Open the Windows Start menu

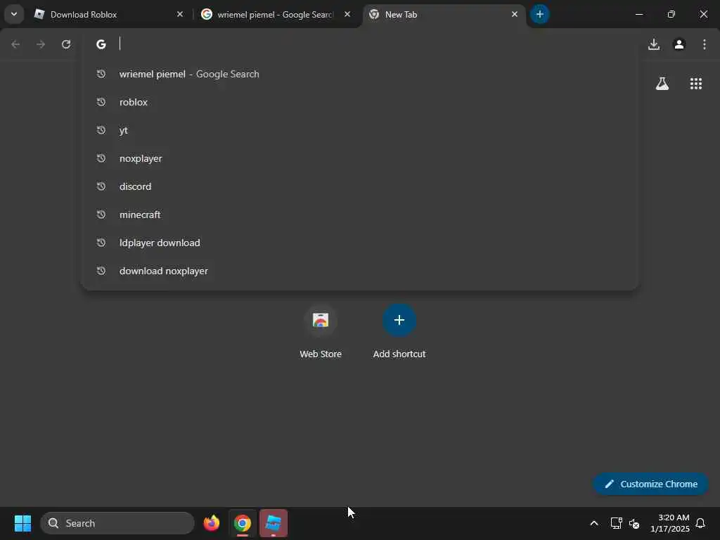22,523
